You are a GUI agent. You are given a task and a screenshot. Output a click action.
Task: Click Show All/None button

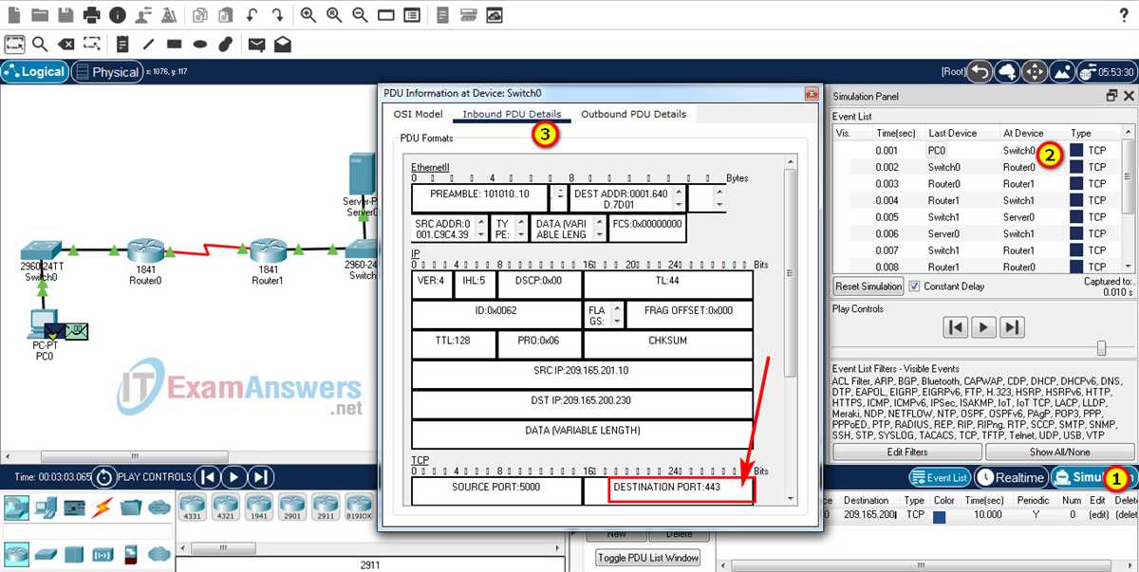pyautogui.click(x=1060, y=452)
